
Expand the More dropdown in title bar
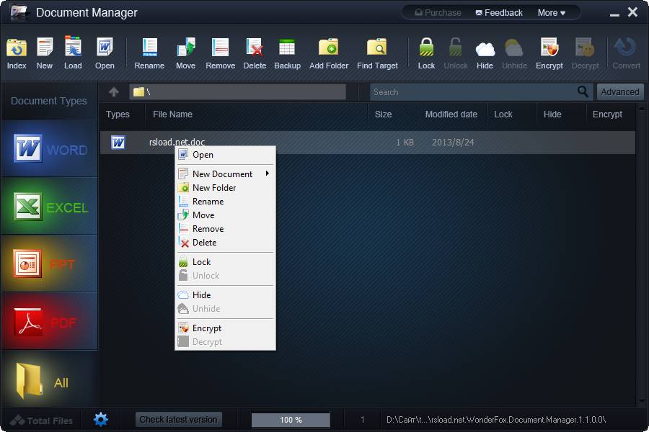point(552,13)
